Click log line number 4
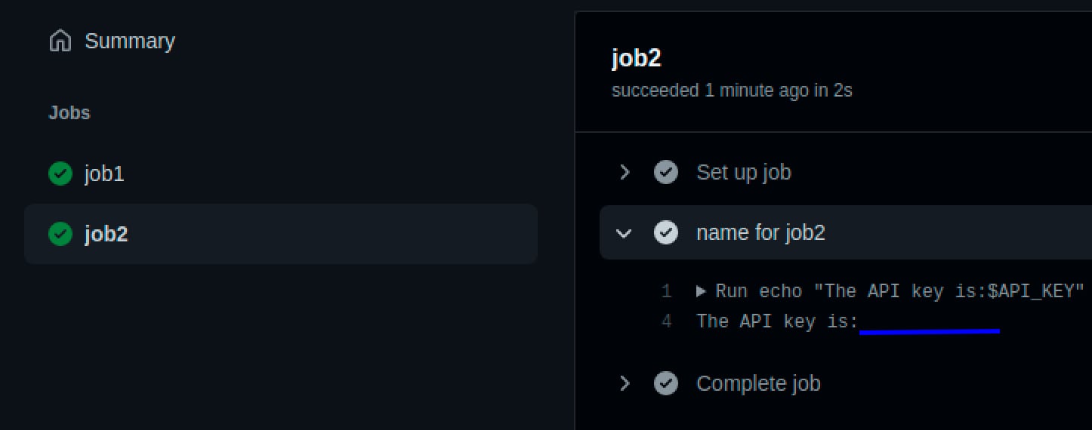Image resolution: width=1092 pixels, height=430 pixels. click(666, 321)
